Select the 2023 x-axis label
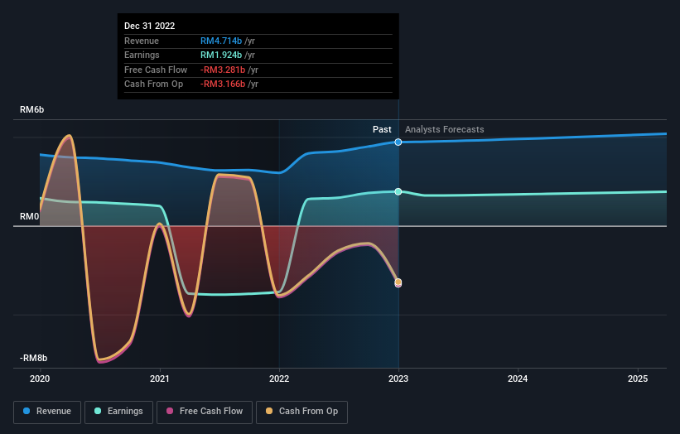 pyautogui.click(x=398, y=379)
